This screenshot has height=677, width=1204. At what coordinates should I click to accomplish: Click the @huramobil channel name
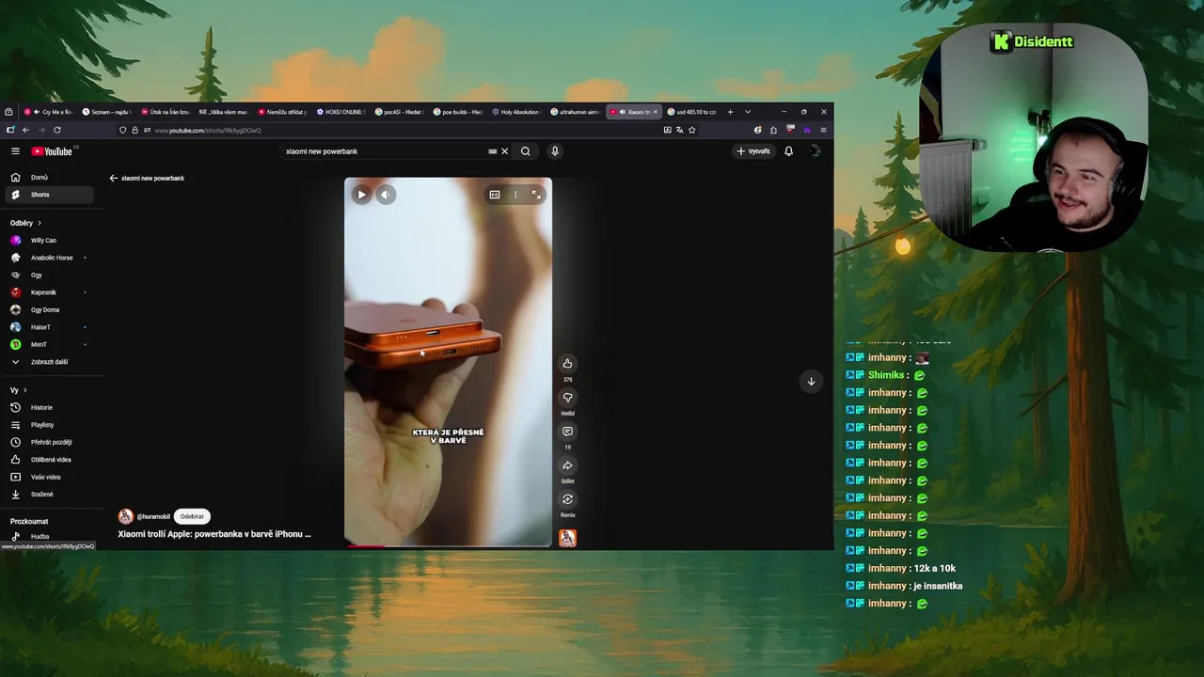153,516
